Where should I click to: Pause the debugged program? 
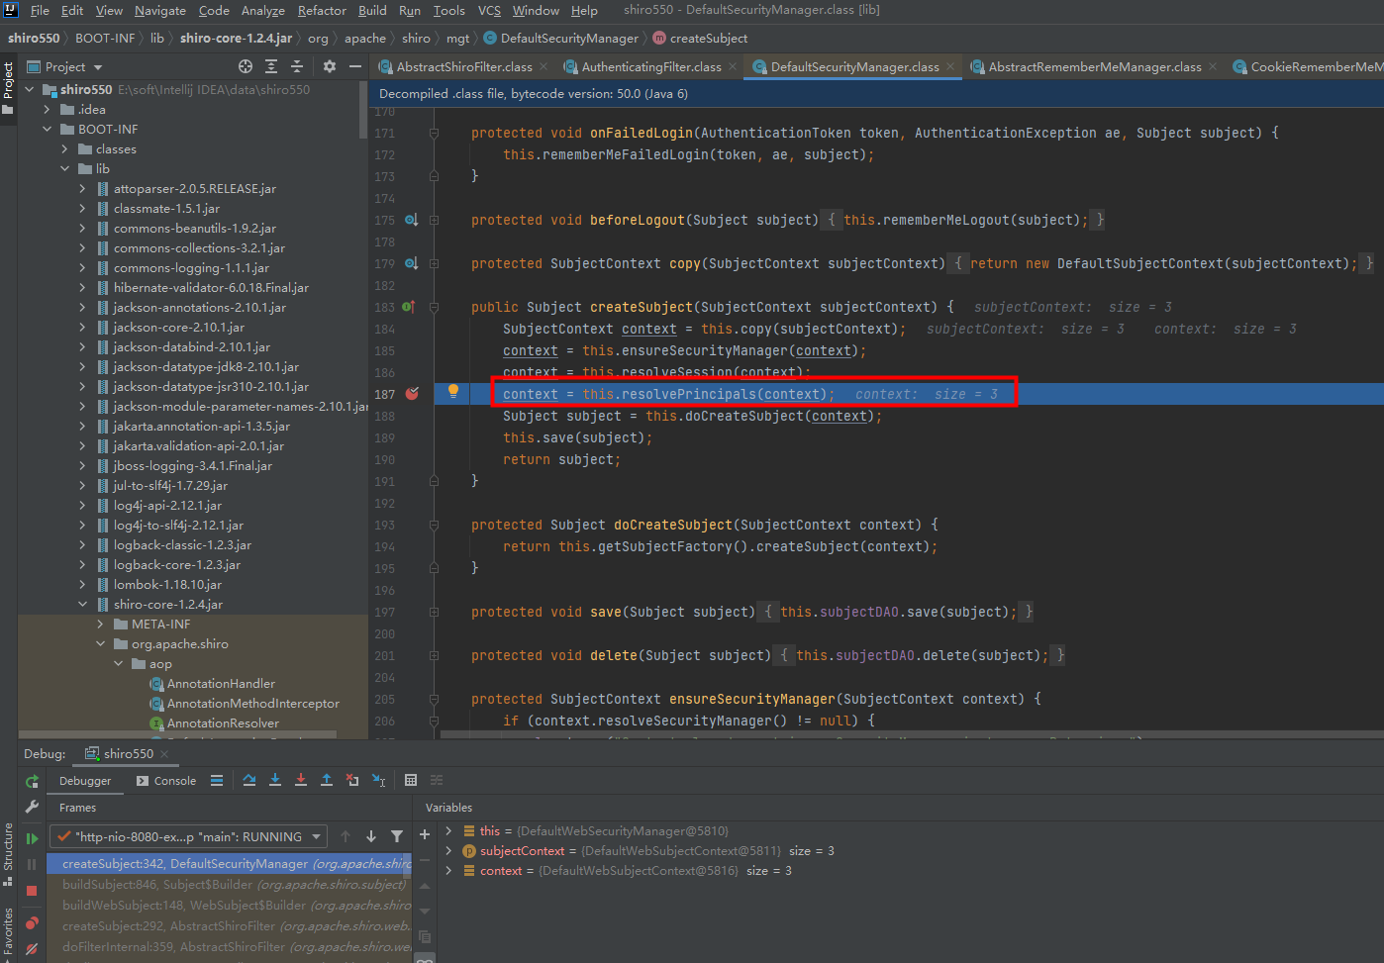tap(32, 864)
